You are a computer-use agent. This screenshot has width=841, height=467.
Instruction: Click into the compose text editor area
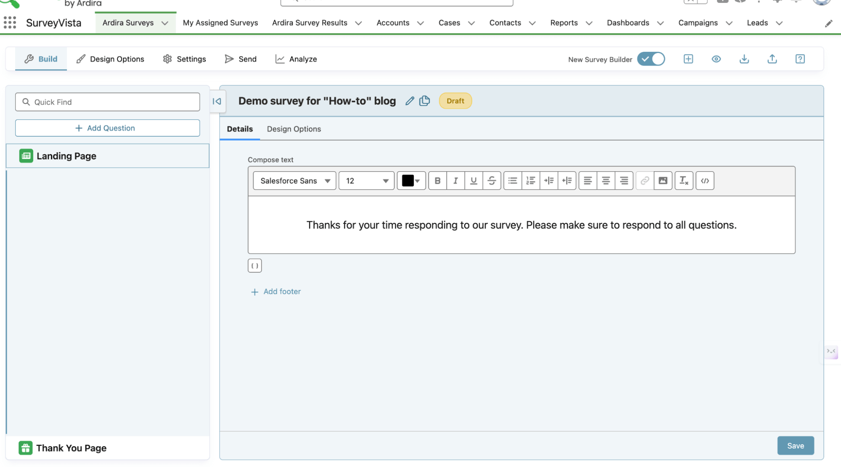[x=521, y=225]
